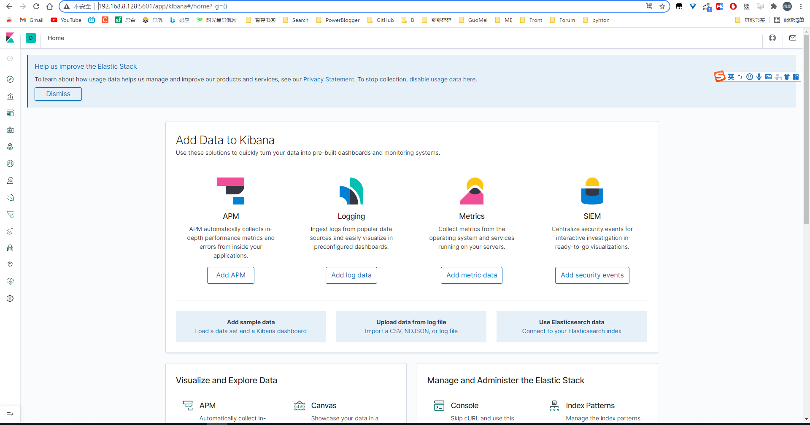Open Management gear icon in sidebar
The height and width of the screenshot is (425, 810).
10,299
